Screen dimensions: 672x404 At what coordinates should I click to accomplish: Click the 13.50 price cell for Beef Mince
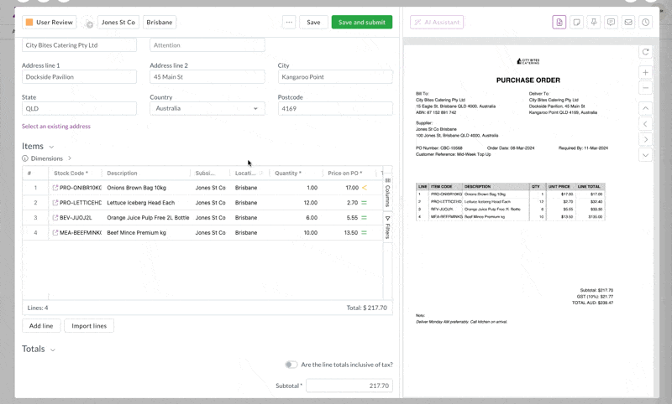click(351, 232)
